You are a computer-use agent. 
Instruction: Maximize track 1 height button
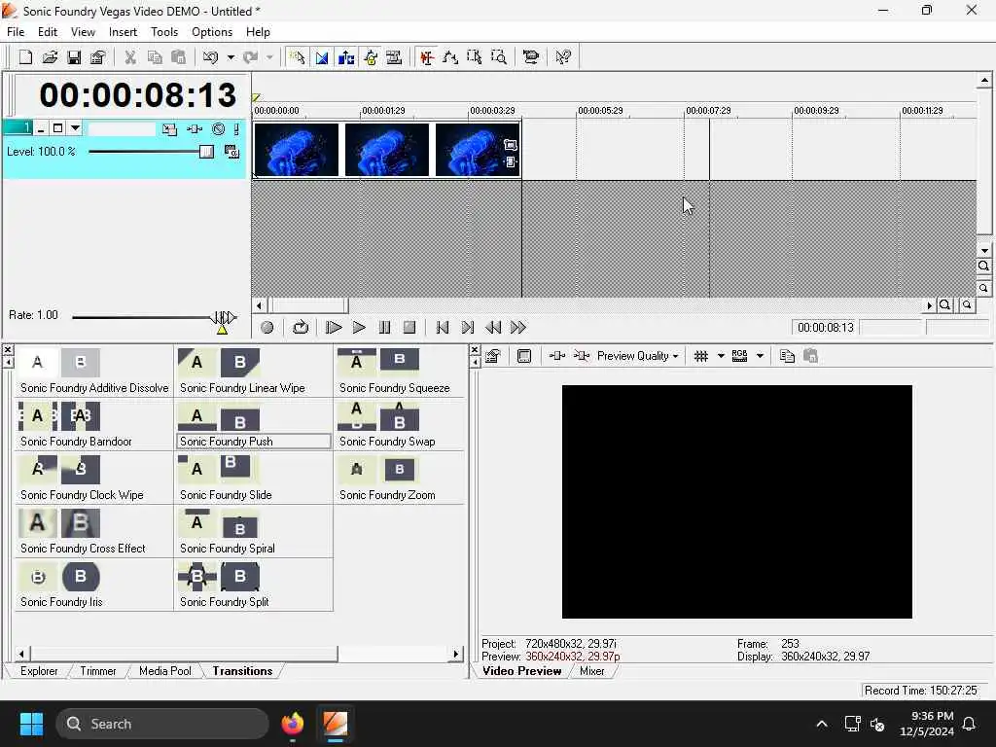point(57,128)
